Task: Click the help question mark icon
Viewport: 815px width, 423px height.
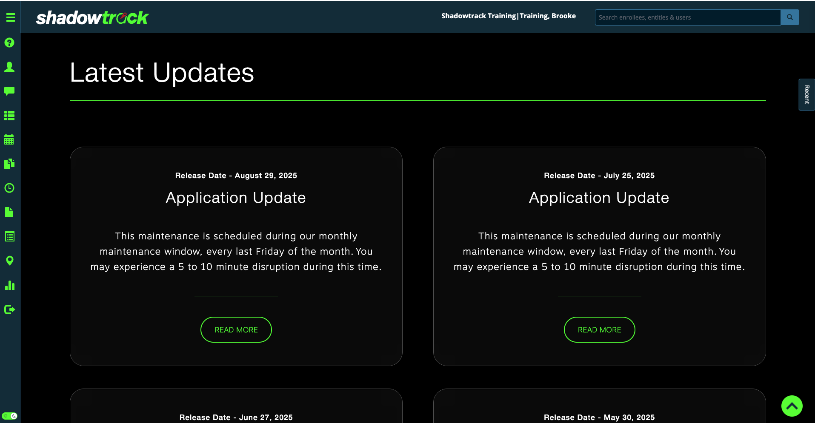Action: (9, 43)
